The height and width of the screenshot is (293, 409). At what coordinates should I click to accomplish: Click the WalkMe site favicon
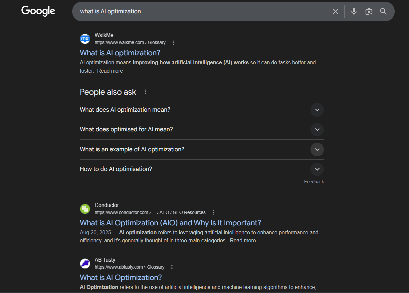pyautogui.click(x=85, y=39)
